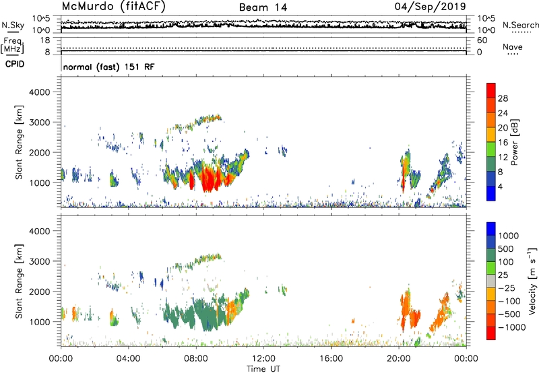Select the "Freq. [MHz]" axis label
The image size is (539, 373).
(12, 45)
